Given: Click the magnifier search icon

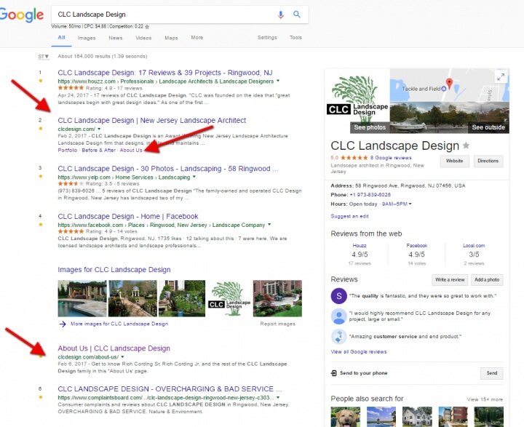Looking at the screenshot, I should (x=297, y=14).
